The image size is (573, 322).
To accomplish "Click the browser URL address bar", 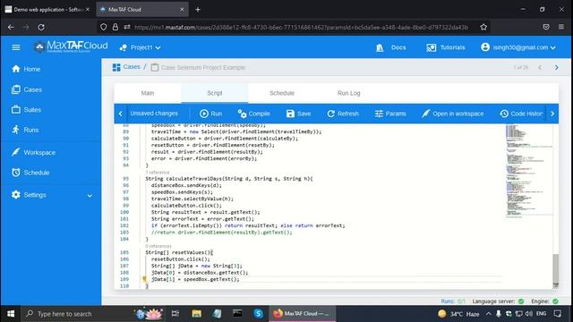I will (301, 27).
